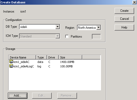Screen dimensions: 137x100
Task: Click the Create button
Action: (124, 11)
